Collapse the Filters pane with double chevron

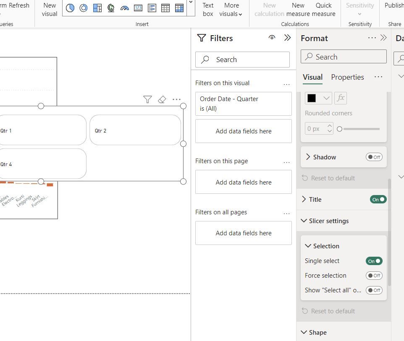pyautogui.click(x=287, y=38)
